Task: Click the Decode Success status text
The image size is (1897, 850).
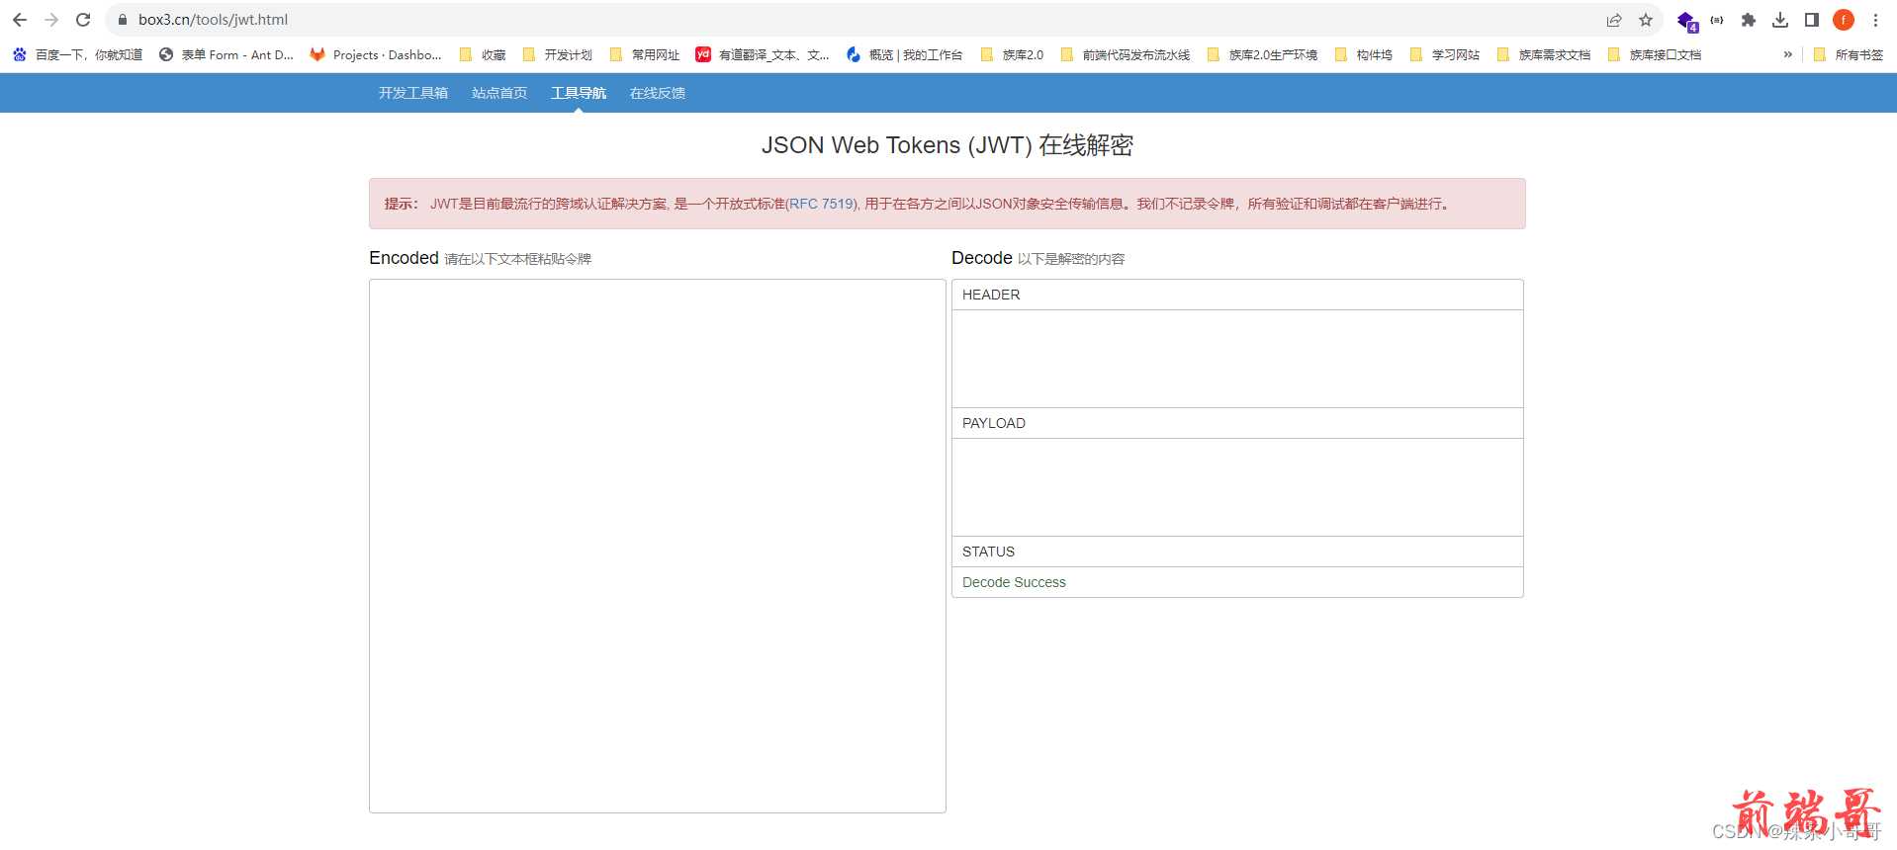Action: tap(1014, 582)
